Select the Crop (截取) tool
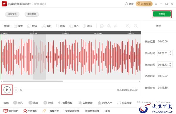 60,26
